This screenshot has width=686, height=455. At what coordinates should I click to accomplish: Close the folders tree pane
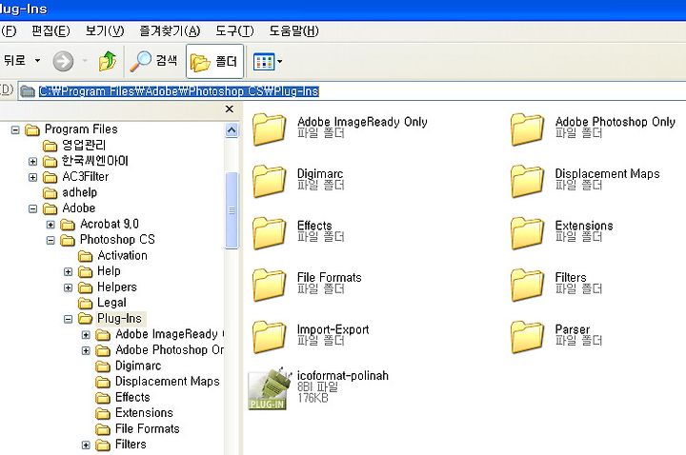point(230,109)
